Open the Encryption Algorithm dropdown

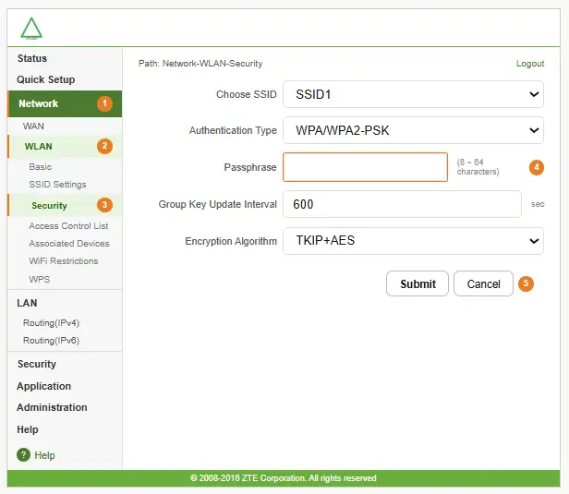click(x=413, y=241)
